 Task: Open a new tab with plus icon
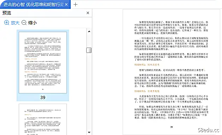pyautogui.click(x=75, y=4)
